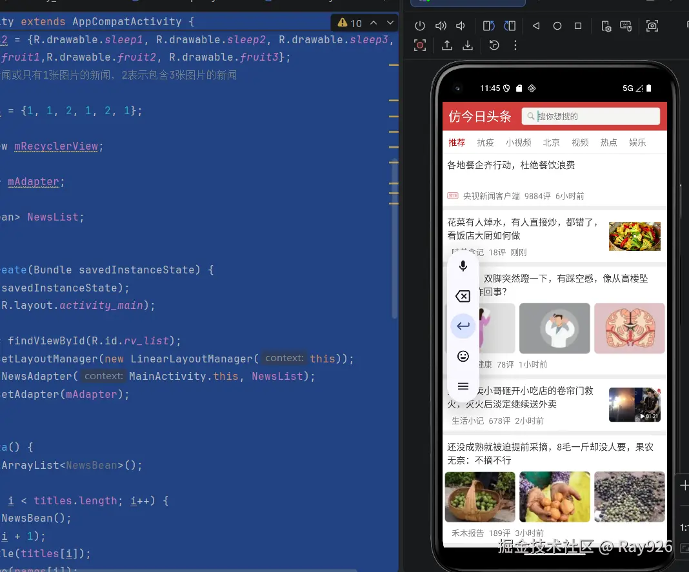Lower emulator volume with volume down icon
The height and width of the screenshot is (572, 689).
[x=460, y=26]
